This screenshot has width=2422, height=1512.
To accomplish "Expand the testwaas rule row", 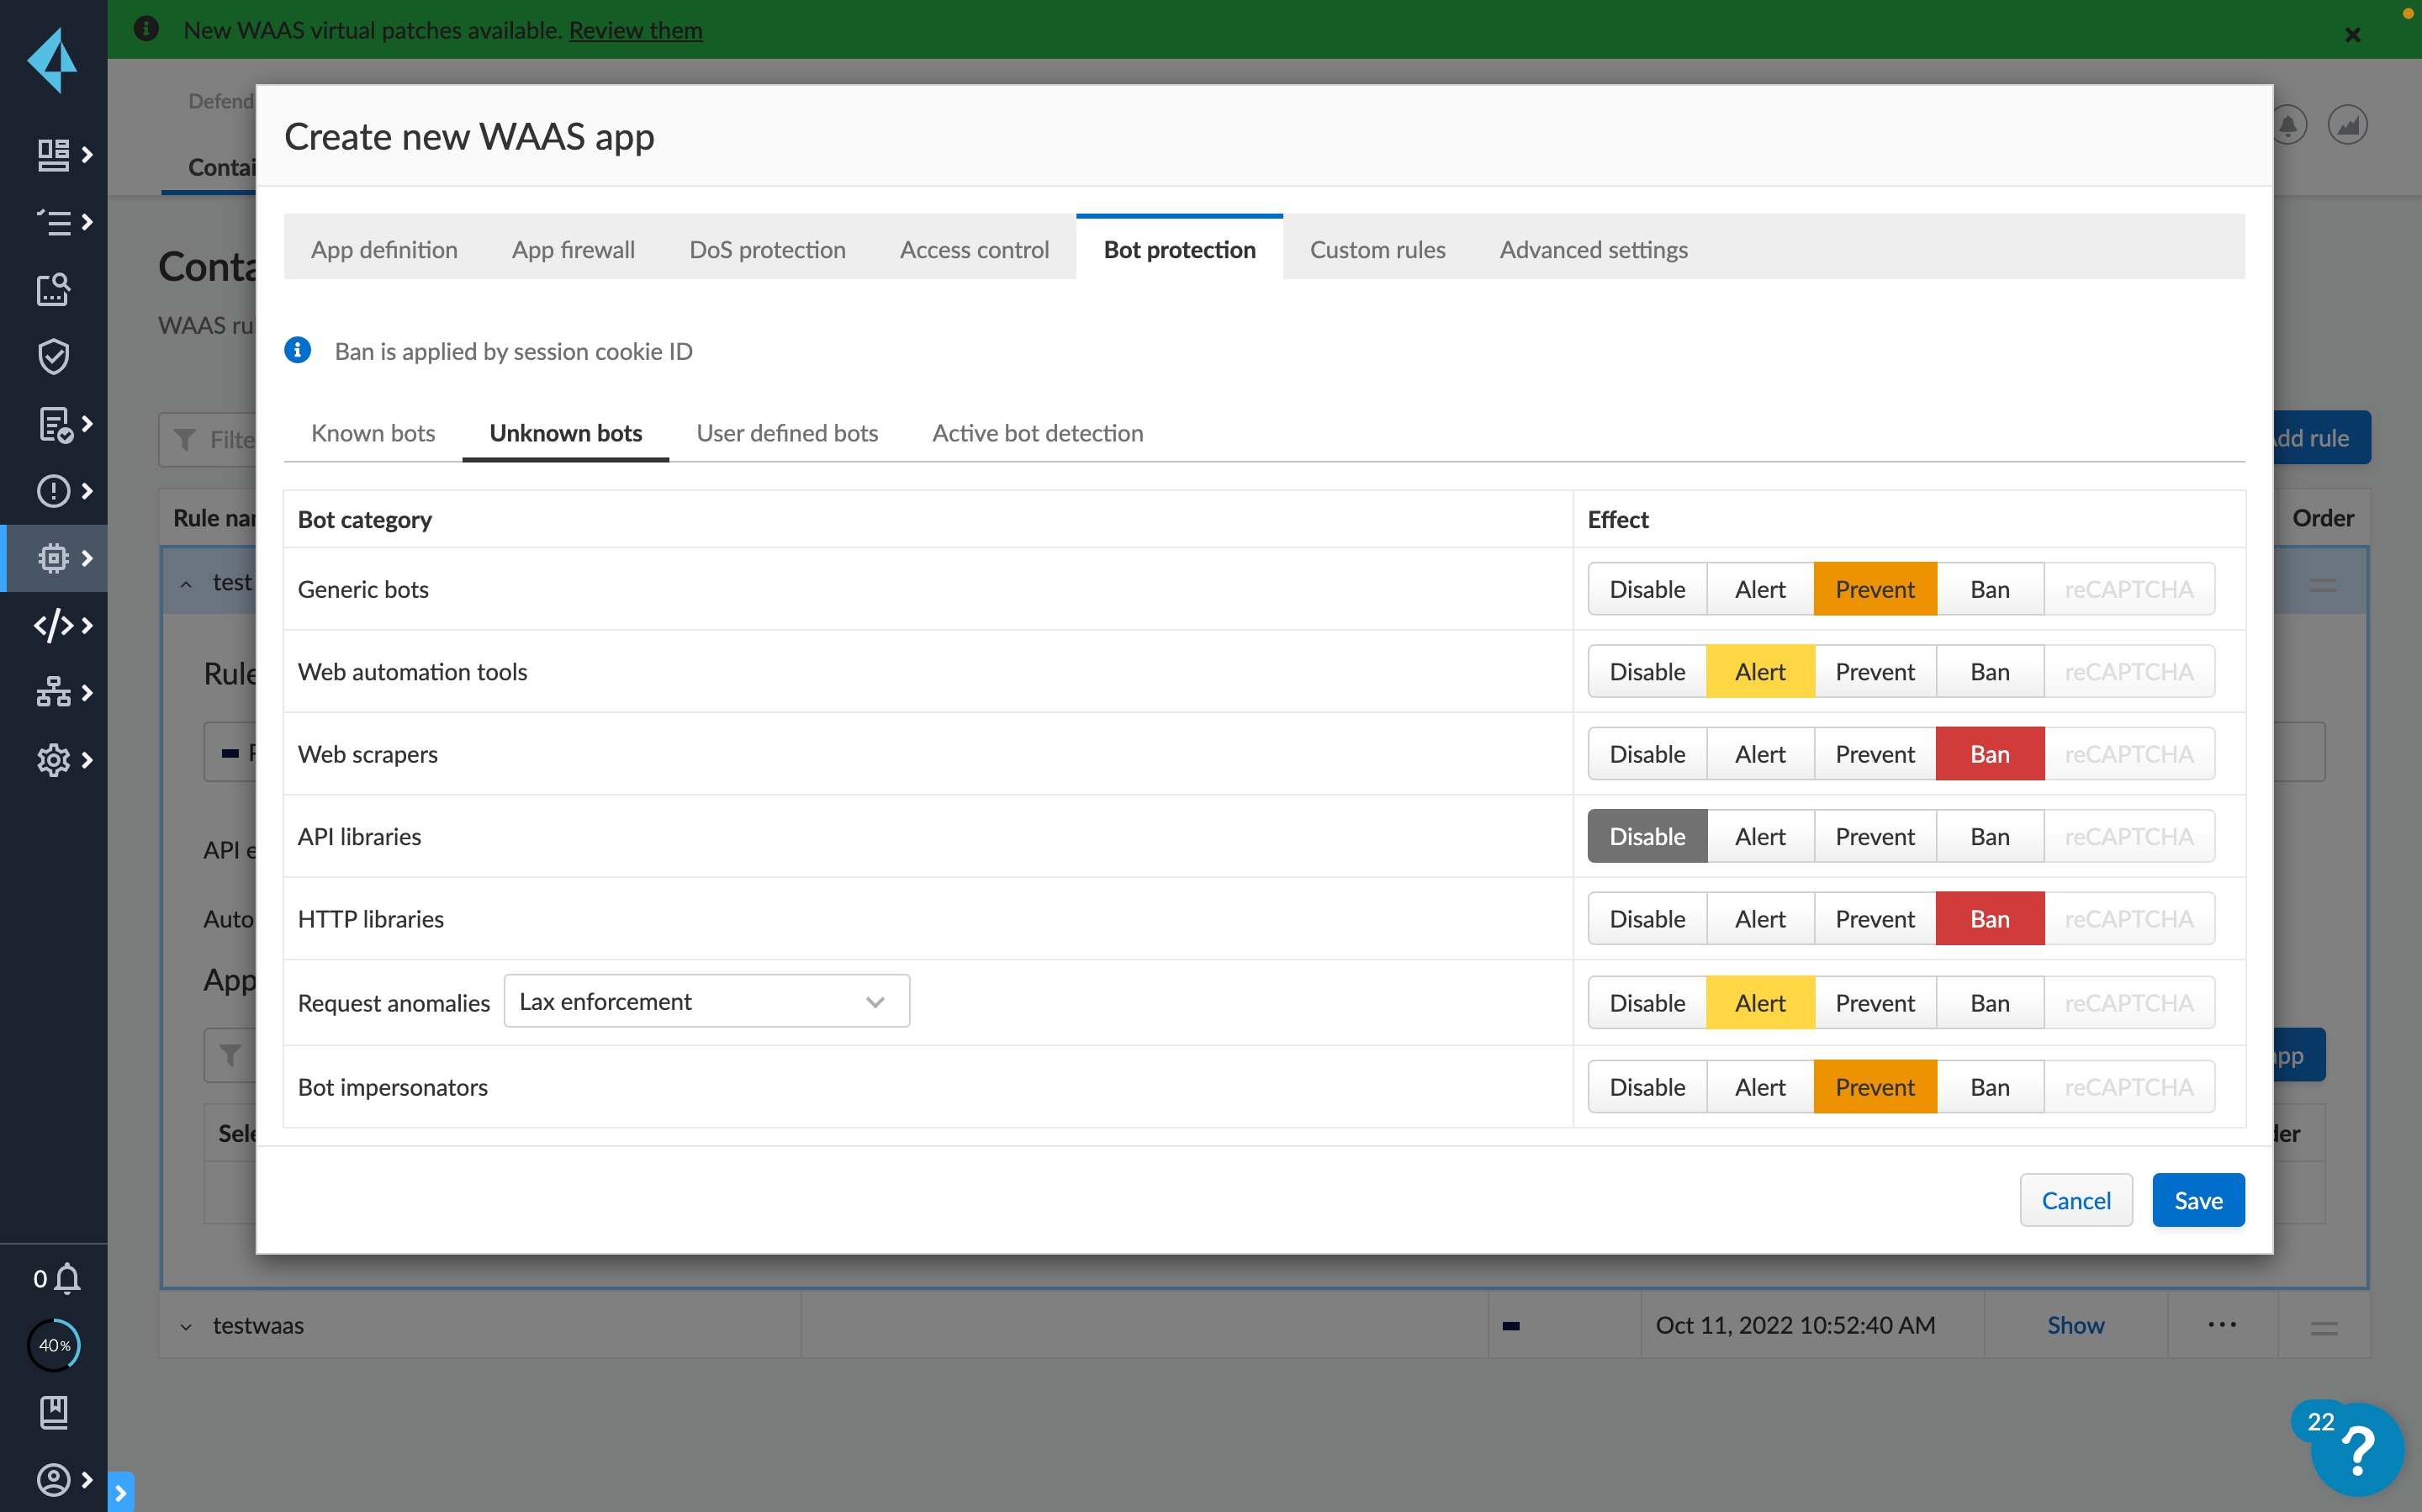I will coord(185,1325).
